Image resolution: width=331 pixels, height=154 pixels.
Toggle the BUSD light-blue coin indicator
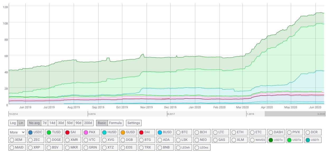(x=160, y=132)
